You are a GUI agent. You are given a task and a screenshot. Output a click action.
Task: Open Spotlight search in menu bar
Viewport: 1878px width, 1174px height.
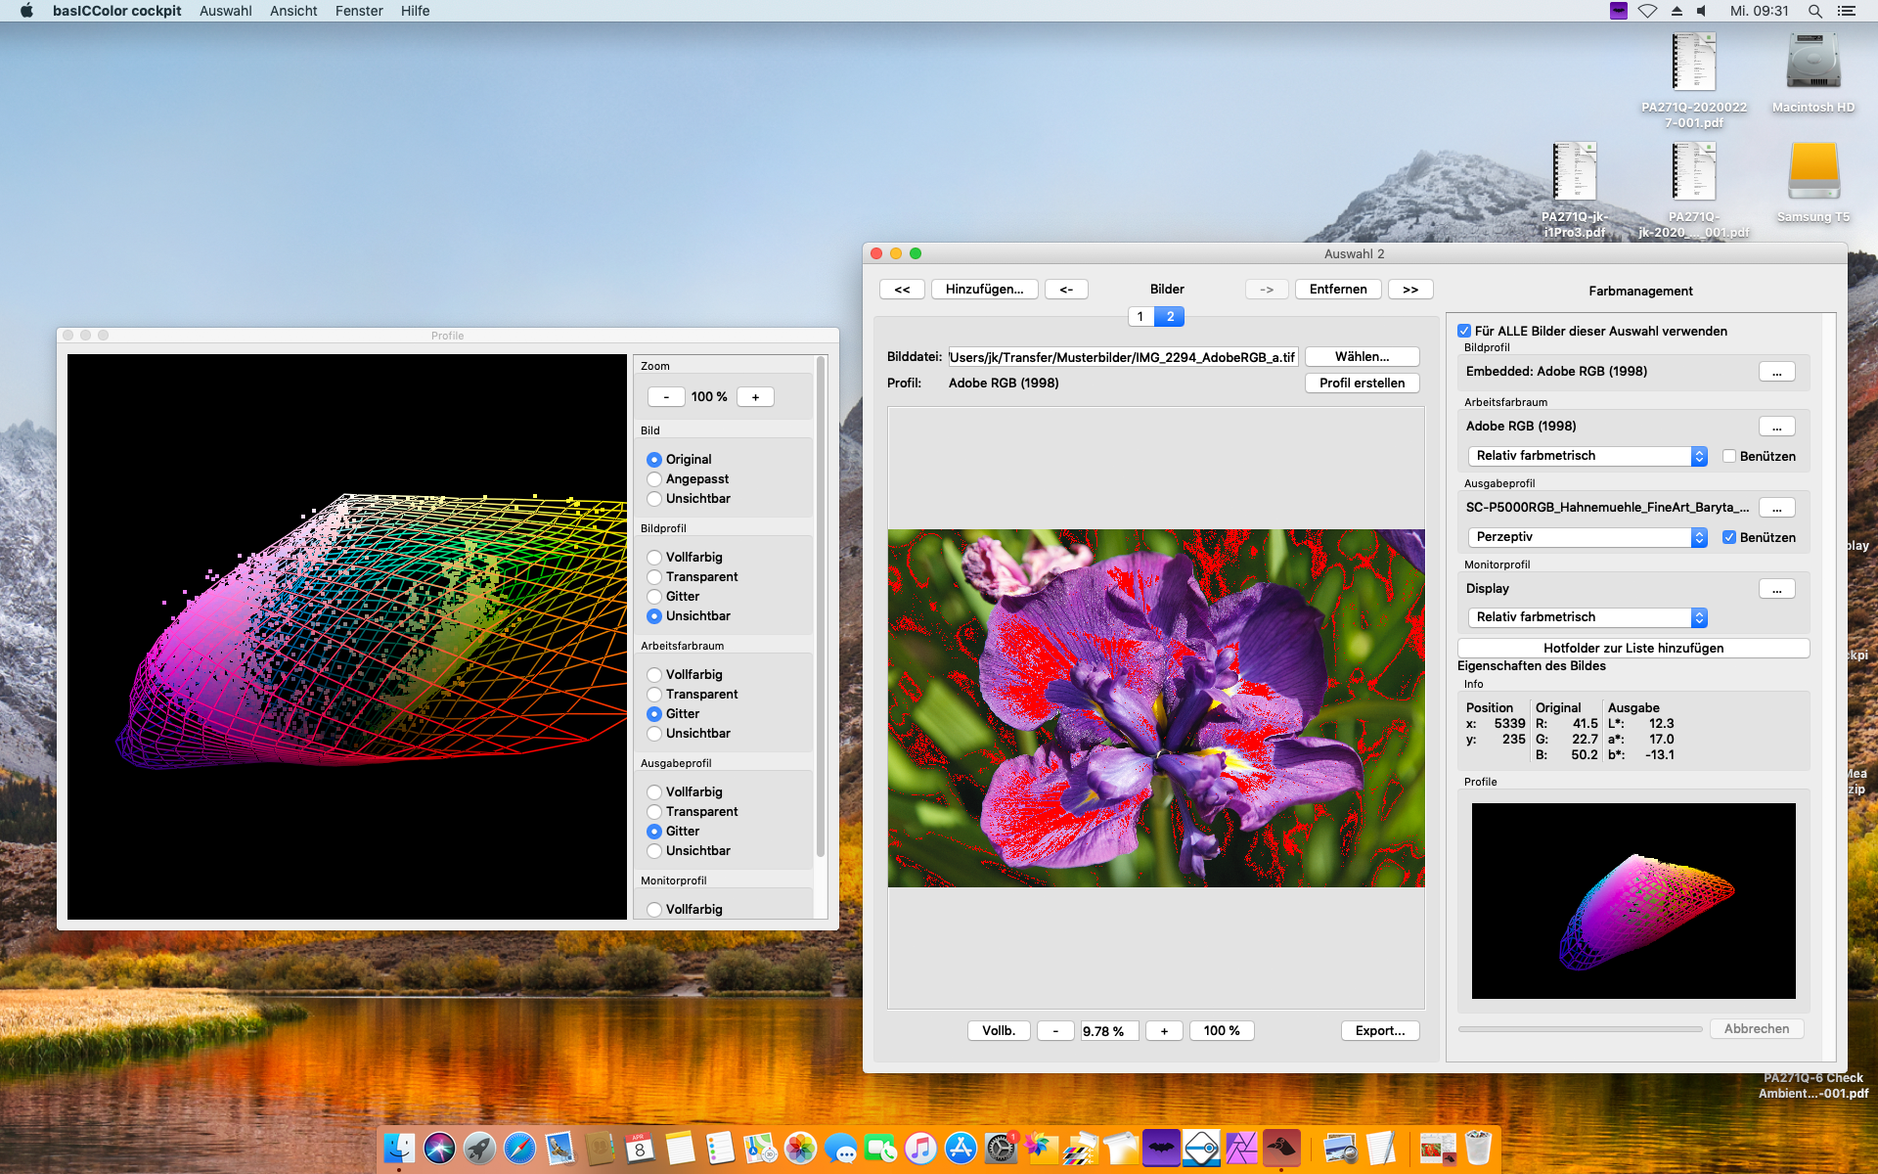(1814, 11)
